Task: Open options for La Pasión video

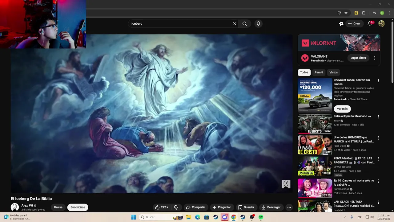Action: click(x=379, y=138)
